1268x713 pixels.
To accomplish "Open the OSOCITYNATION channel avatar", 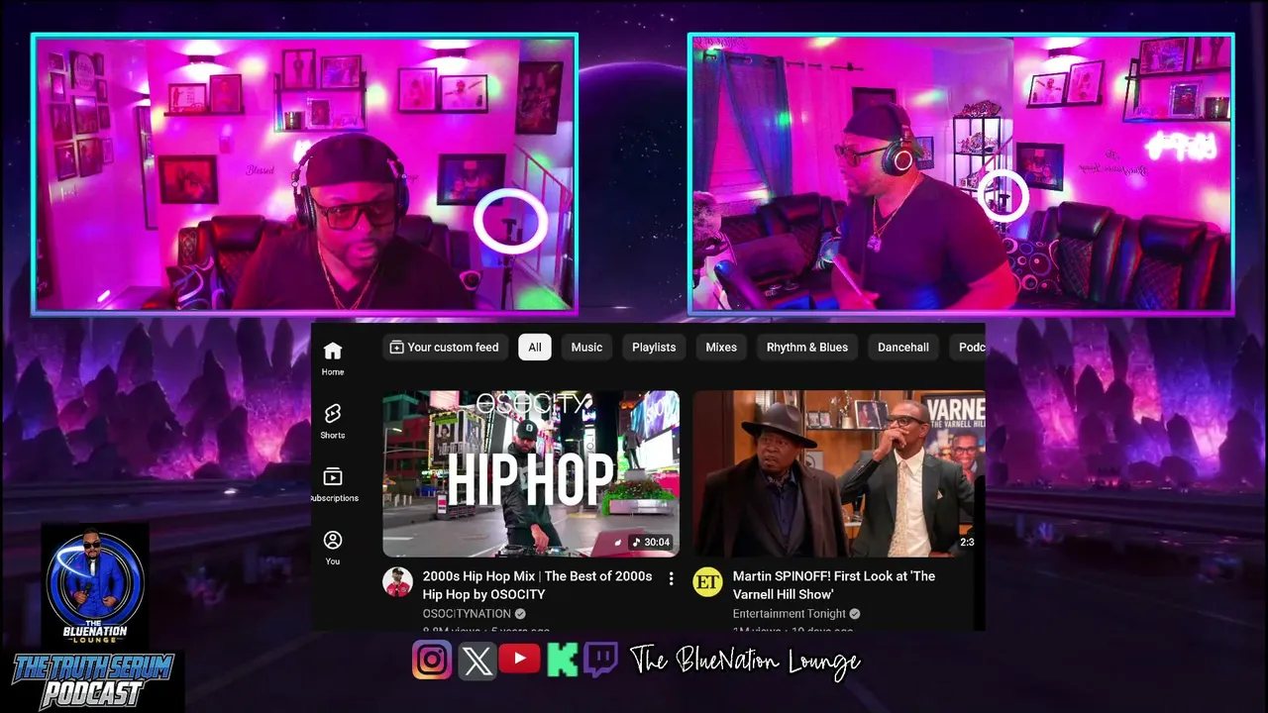I will tap(398, 582).
